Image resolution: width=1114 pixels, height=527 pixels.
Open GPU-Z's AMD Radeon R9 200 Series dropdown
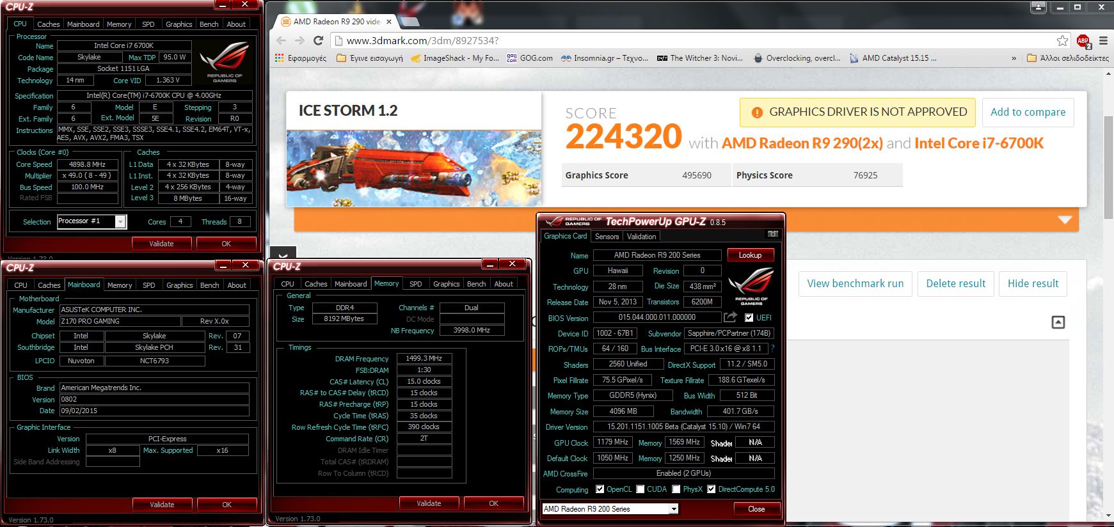coord(673,509)
